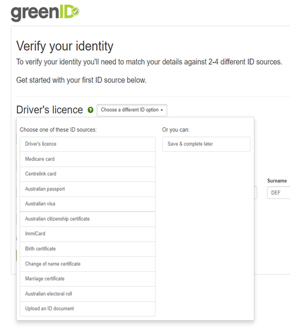Click Save & complete later

click(206, 144)
